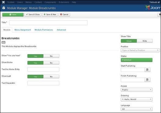Focus the Text for Home Entry field
This screenshot has width=161, height=113.
(43, 69)
